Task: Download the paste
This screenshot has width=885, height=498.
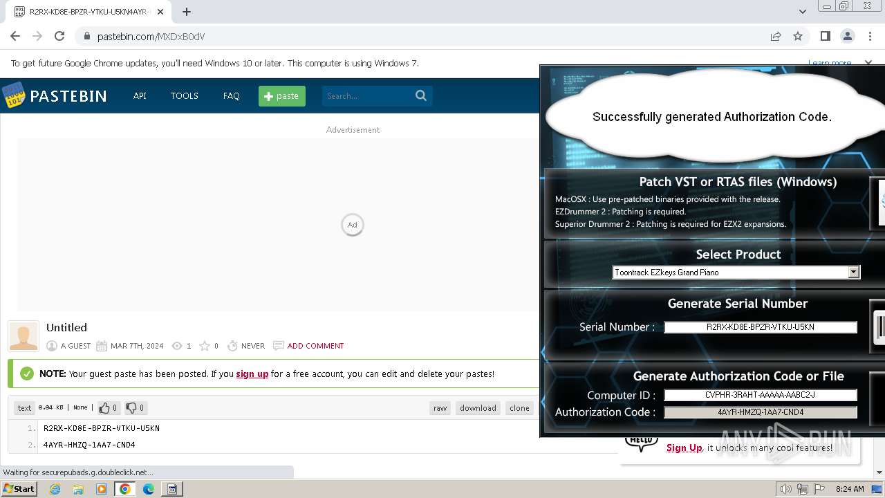Action: pos(478,408)
